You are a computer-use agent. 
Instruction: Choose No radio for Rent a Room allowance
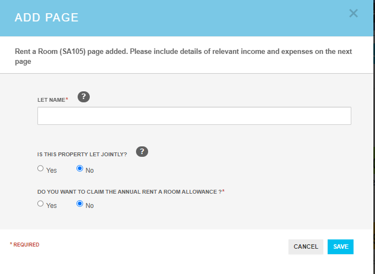tap(80, 204)
